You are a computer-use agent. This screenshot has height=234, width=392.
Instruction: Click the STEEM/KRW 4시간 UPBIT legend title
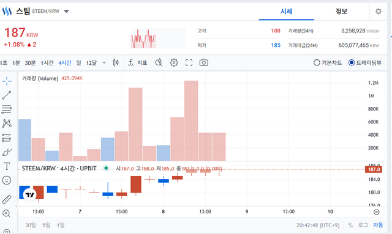[x=59, y=169]
